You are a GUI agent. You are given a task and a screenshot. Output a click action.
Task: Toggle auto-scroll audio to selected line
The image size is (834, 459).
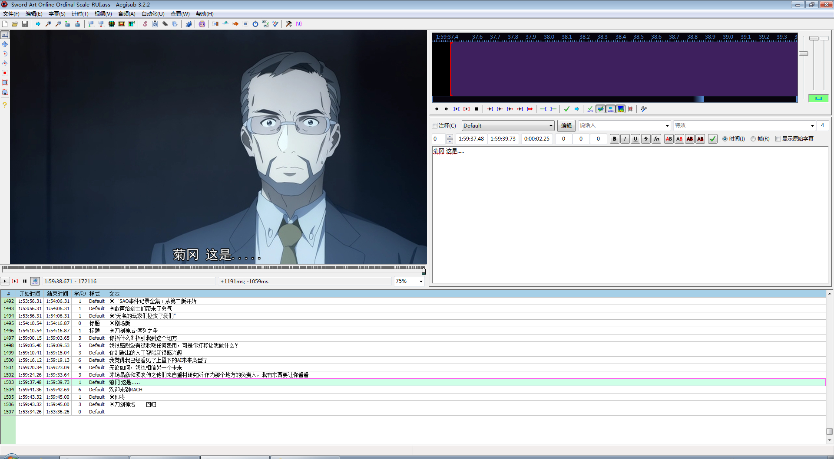[611, 109]
